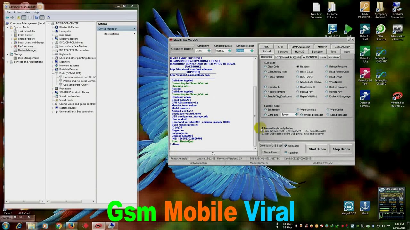Viewport: 410px width, 230px height.
Task: Open the HTC(Network lock)(beta) tab
Action: click(x=288, y=57)
